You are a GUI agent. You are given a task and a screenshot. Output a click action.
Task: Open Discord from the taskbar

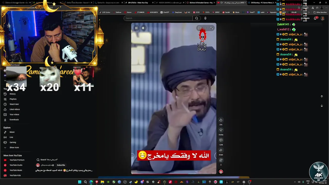pos(142,182)
